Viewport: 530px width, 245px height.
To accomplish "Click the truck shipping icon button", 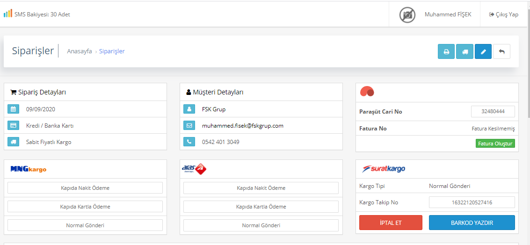I will click(x=465, y=52).
